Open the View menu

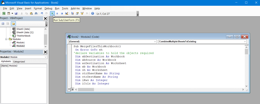20,8
